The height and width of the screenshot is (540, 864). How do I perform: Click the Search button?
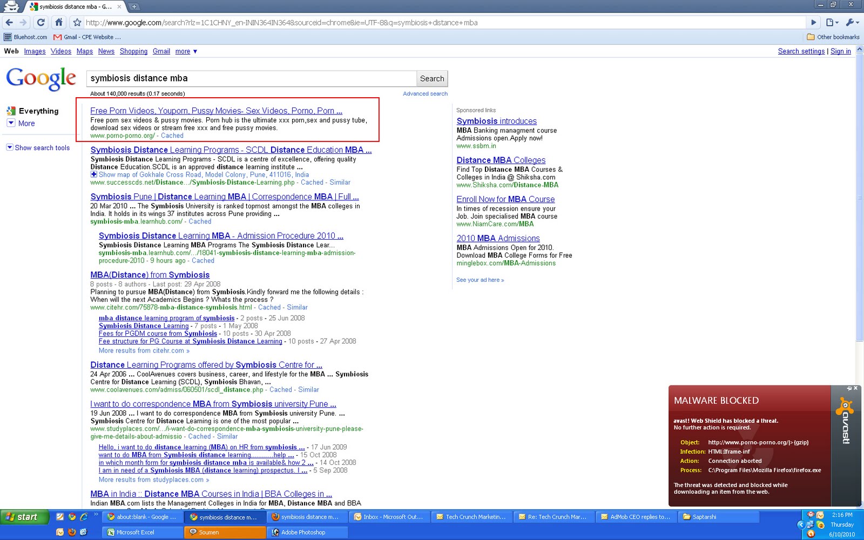click(432, 78)
